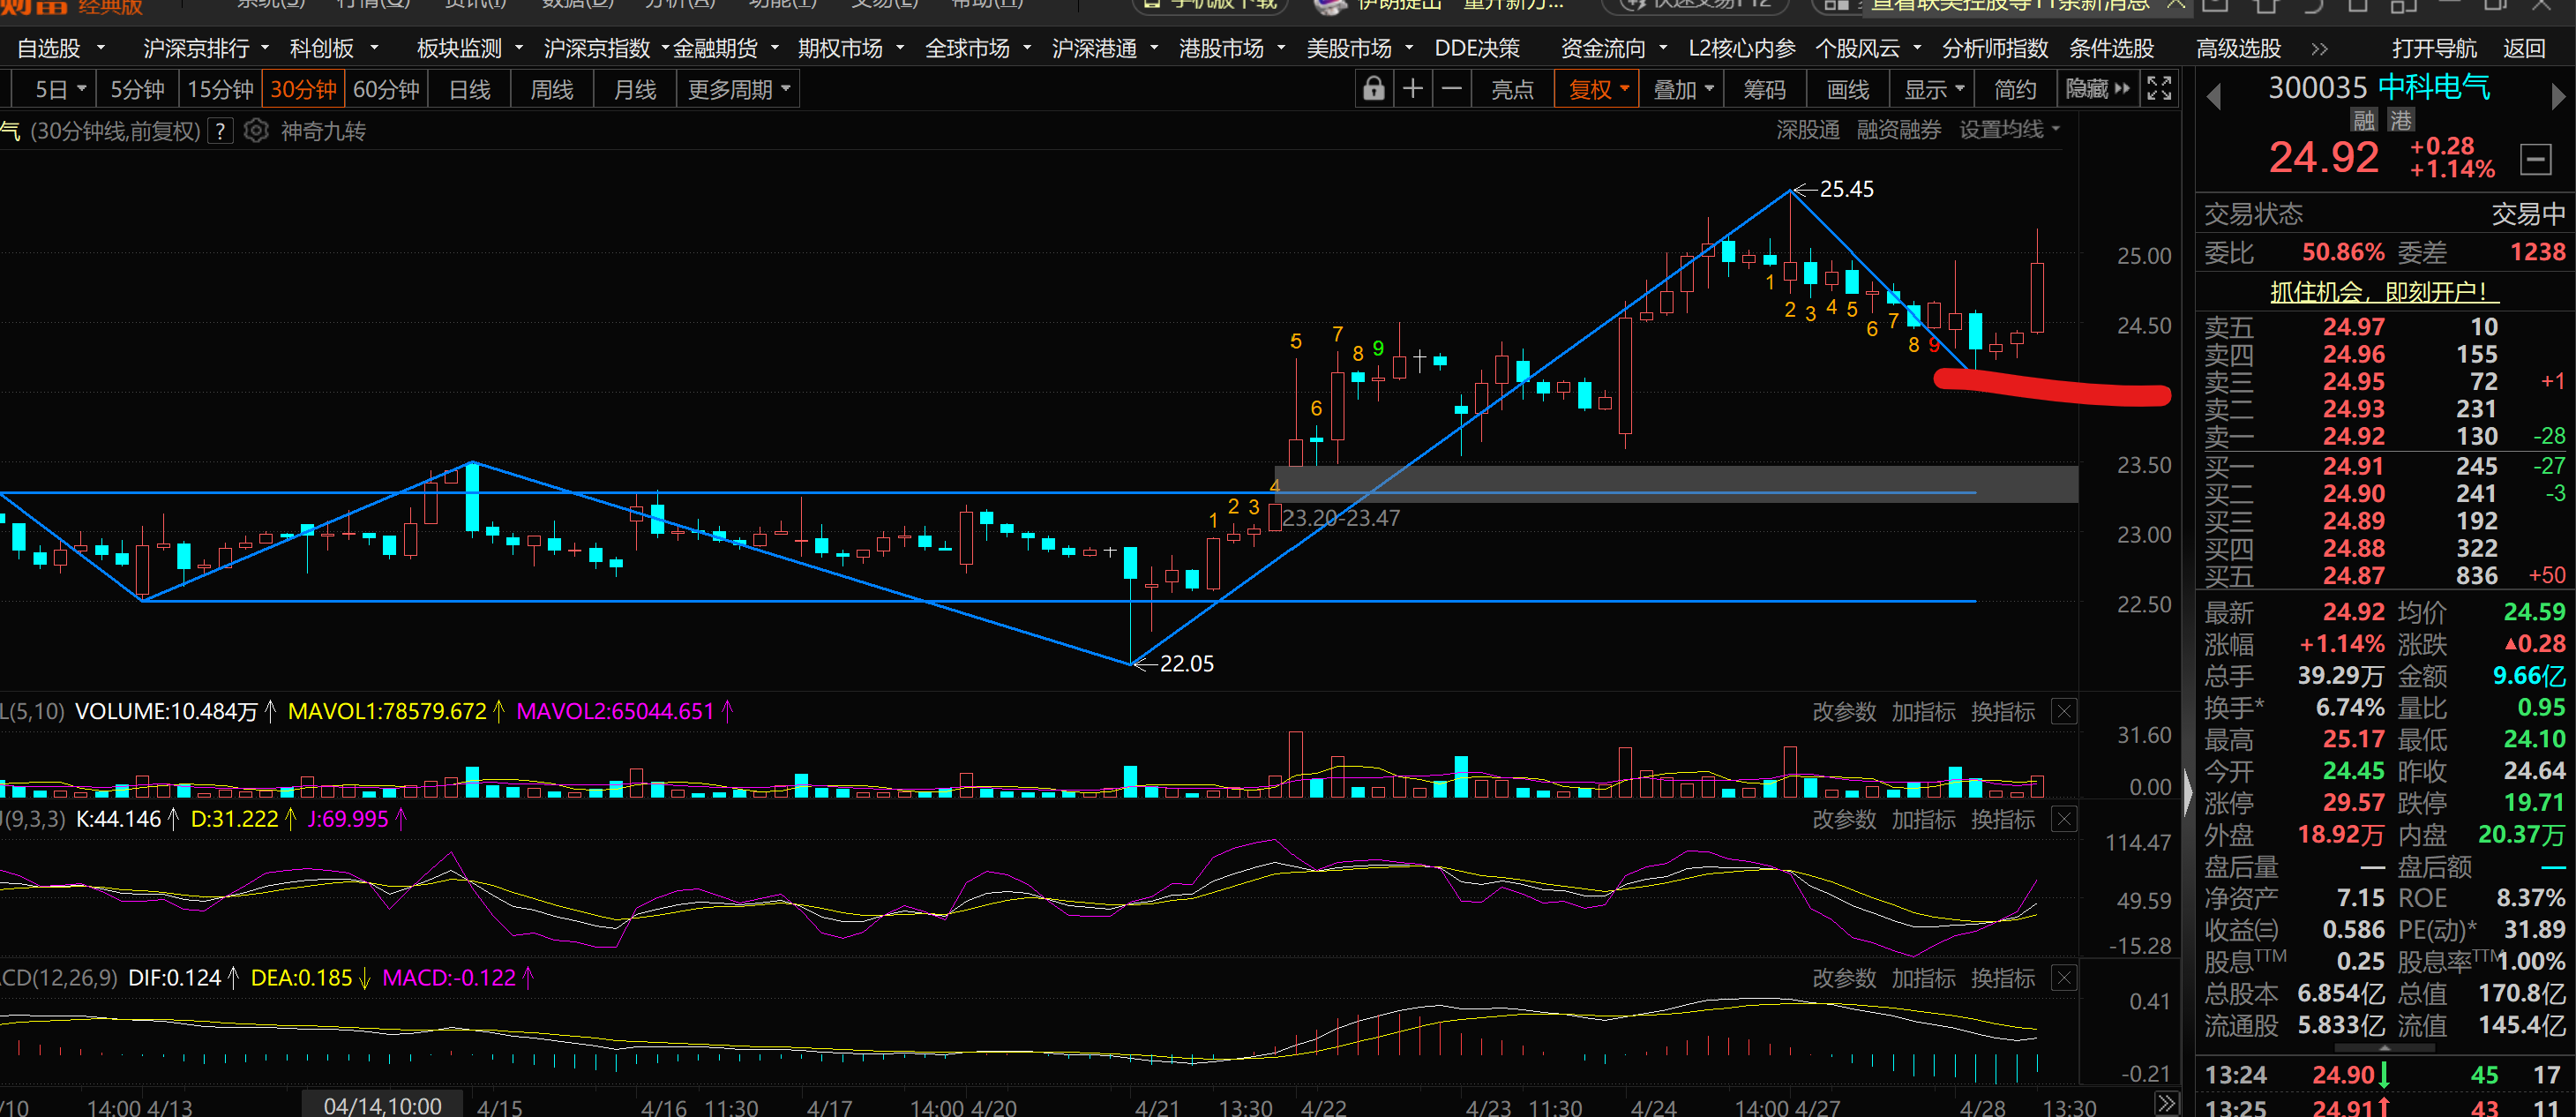This screenshot has width=2576, height=1117.
Task: Click the 22.05 low price marker
Action: coord(1185,664)
